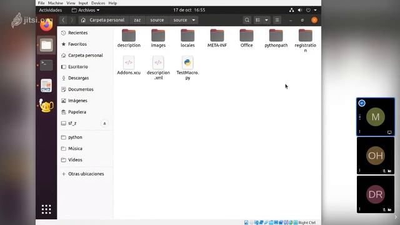Click the power icon in top bar
This screenshot has width=400, height=225.
pos(308,10)
